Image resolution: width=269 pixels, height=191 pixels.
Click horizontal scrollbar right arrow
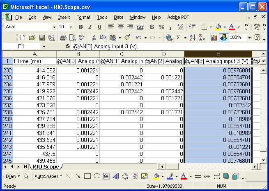pos(255,166)
